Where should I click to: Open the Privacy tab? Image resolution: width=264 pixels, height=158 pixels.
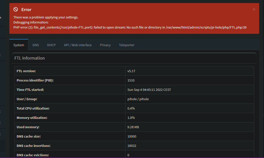tap(105, 45)
